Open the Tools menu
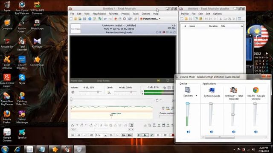The height and width of the screenshot is (153, 273). point(136,14)
